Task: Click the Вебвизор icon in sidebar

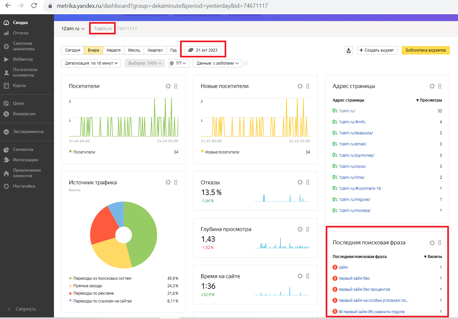Action: click(x=6, y=59)
